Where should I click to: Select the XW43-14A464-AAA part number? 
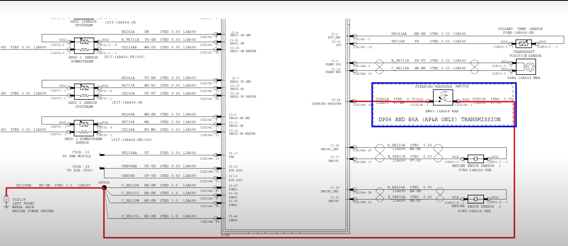[x=442, y=111]
